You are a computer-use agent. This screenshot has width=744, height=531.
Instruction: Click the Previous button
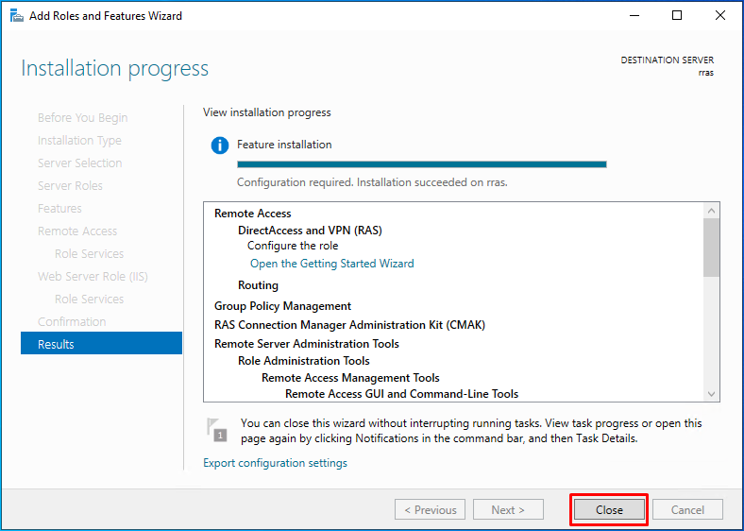(x=430, y=509)
